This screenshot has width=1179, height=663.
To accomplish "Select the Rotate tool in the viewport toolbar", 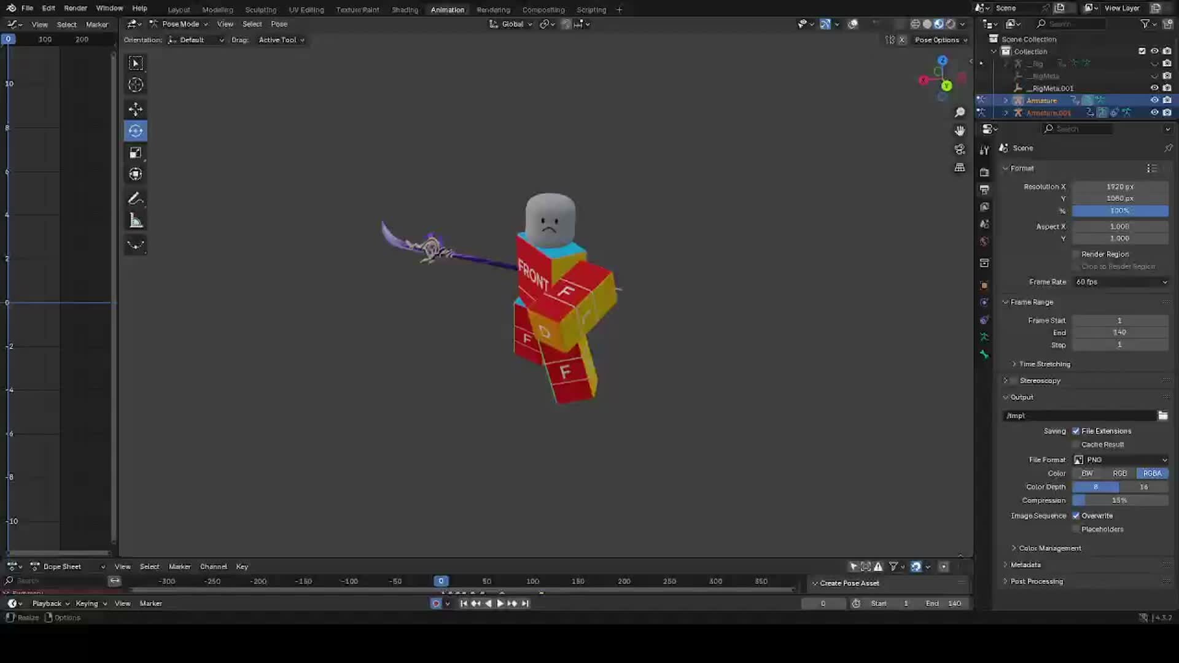I will tap(135, 130).
